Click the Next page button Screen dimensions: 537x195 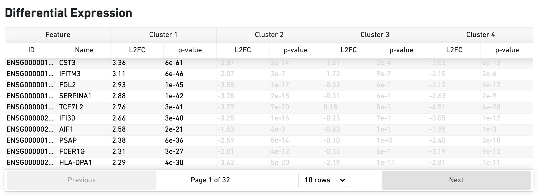click(x=456, y=180)
